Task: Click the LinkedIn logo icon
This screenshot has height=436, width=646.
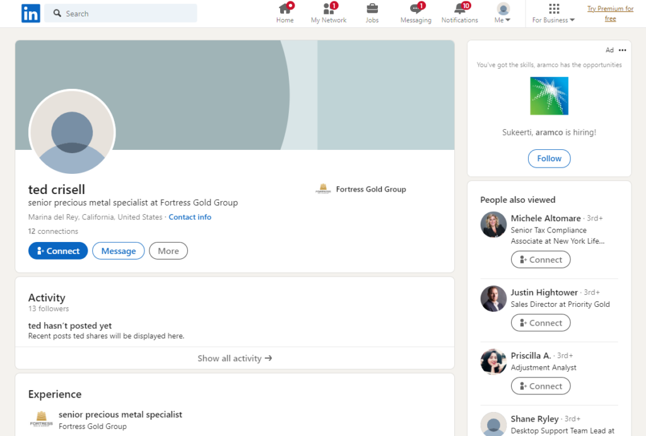Action: [x=30, y=14]
